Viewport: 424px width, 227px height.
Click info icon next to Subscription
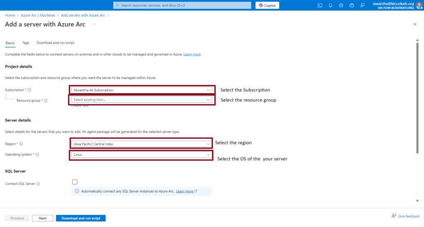point(29,90)
